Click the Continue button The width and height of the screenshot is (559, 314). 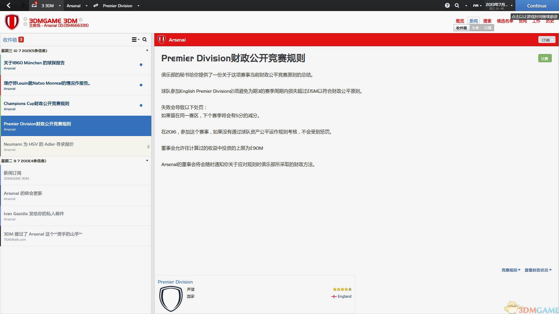[537, 6]
